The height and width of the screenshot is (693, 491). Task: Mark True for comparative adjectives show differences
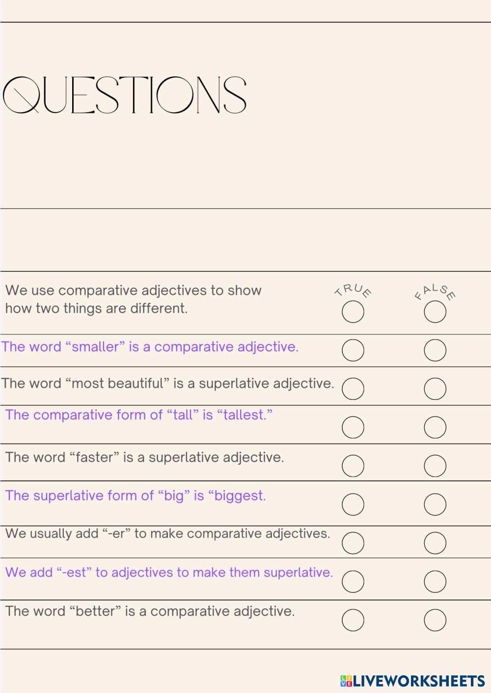(353, 312)
